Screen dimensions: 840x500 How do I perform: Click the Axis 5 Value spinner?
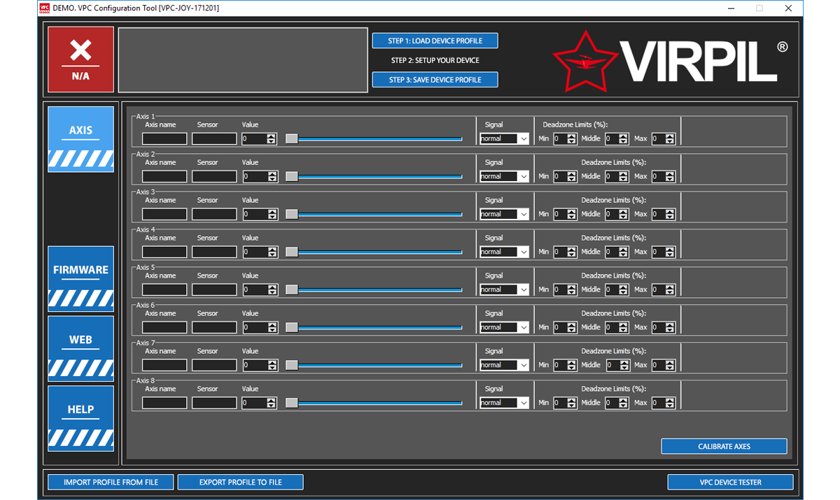pyautogui.click(x=260, y=290)
